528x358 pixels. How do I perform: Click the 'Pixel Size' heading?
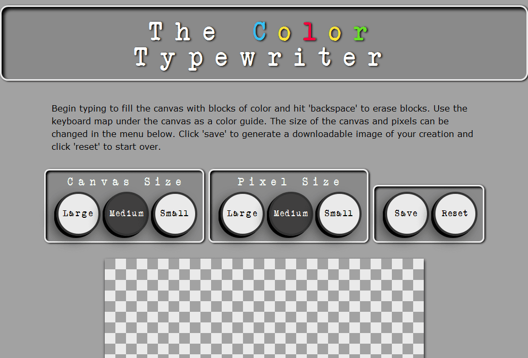pos(289,182)
